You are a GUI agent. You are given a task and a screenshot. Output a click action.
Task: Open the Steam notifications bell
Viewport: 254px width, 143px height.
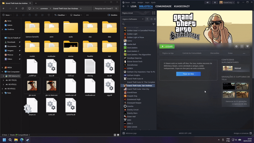pyautogui.click(x=215, y=3)
